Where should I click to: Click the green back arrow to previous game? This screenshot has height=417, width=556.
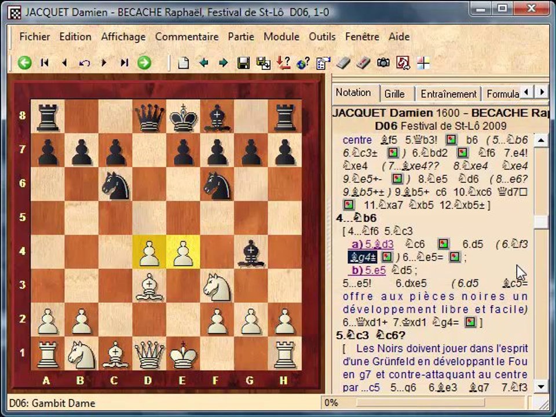pos(25,63)
